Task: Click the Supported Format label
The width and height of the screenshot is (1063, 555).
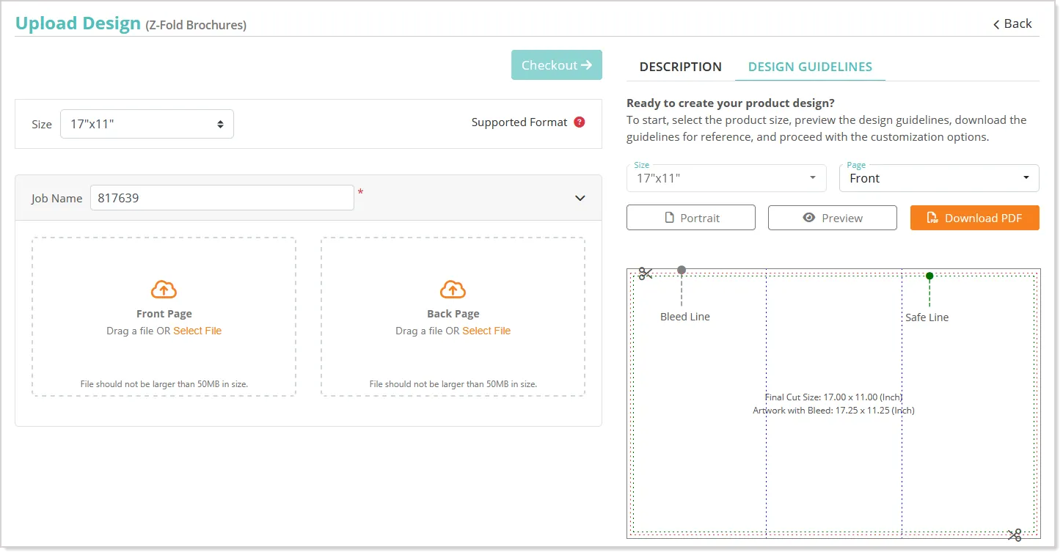Action: [x=519, y=122]
